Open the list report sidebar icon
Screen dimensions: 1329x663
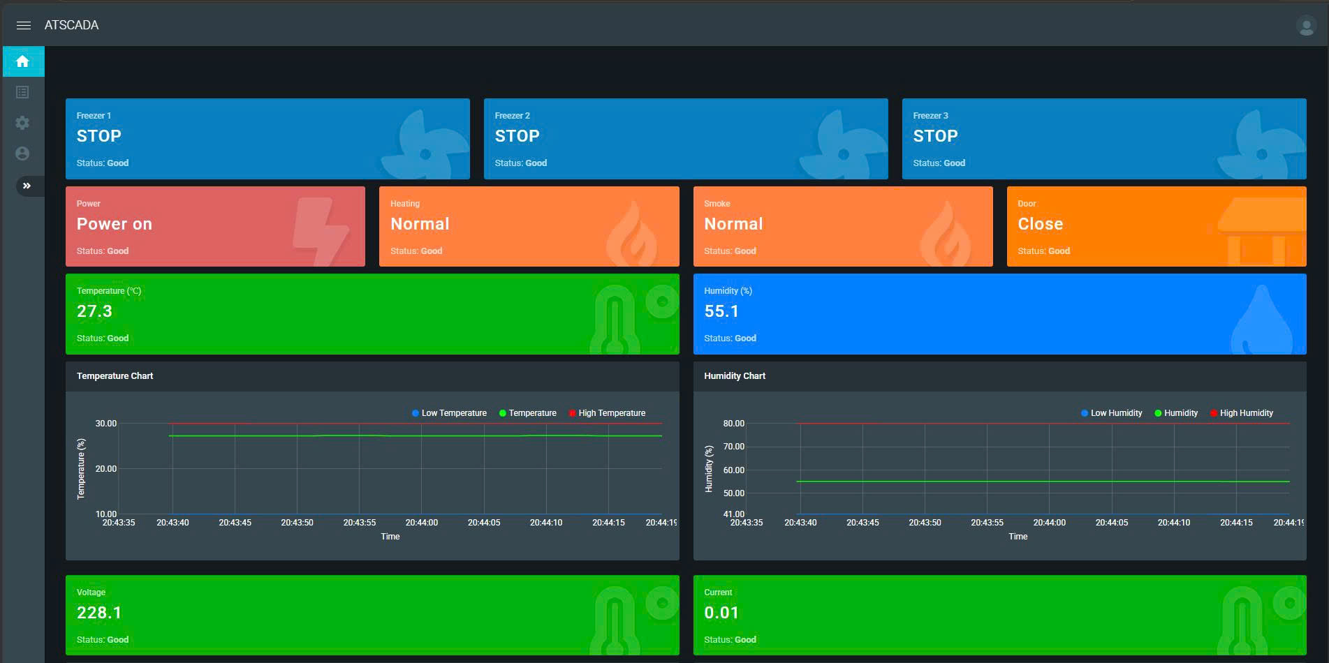22,92
